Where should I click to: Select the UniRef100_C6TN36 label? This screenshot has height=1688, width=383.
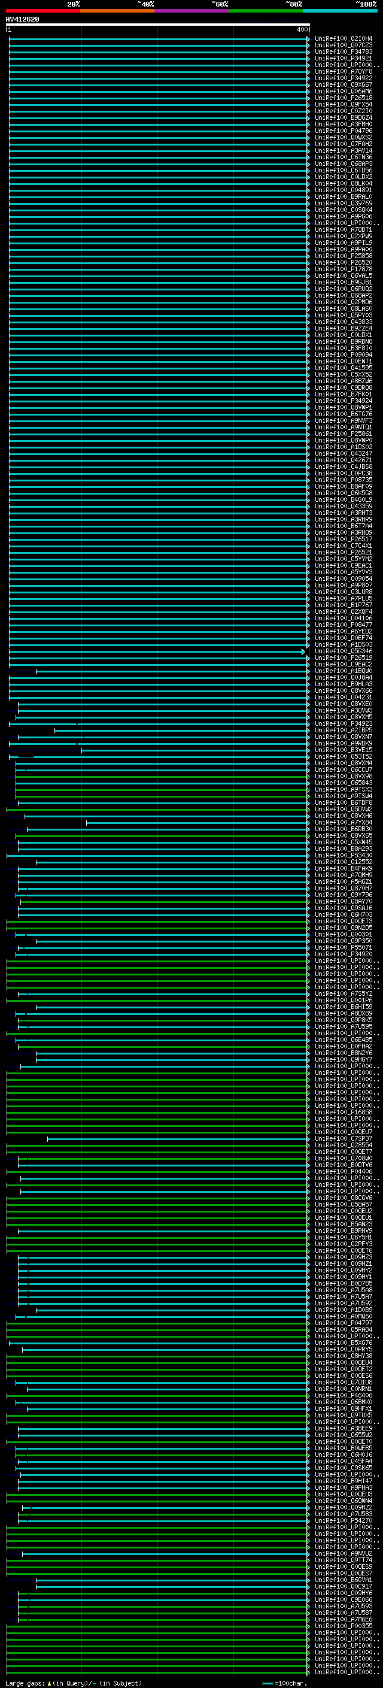click(344, 157)
